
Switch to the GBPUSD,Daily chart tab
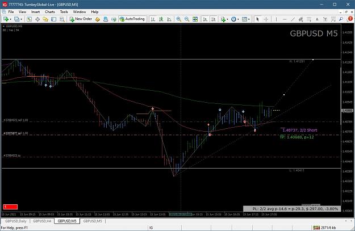(x=16, y=221)
